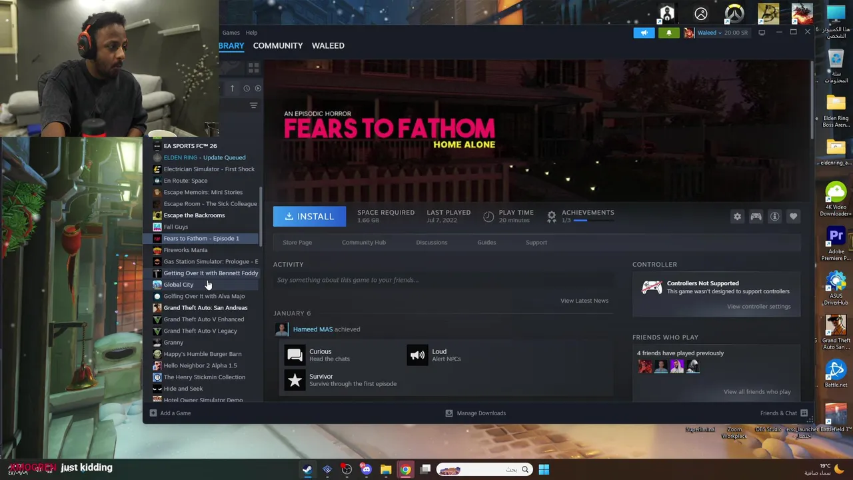This screenshot has width=853, height=480.
Task: Click the play time clock icon
Action: pyautogui.click(x=488, y=216)
